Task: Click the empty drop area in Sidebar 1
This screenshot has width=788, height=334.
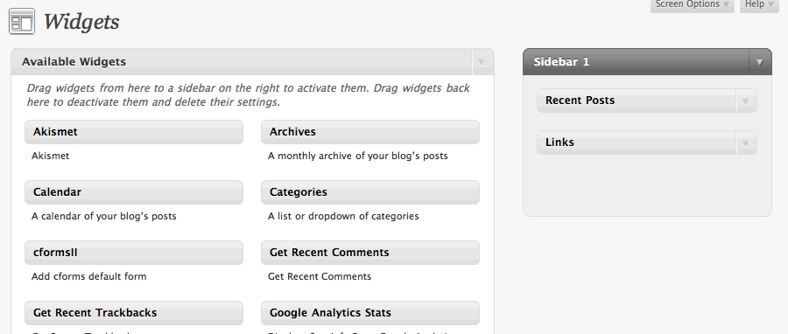Action: (x=647, y=185)
